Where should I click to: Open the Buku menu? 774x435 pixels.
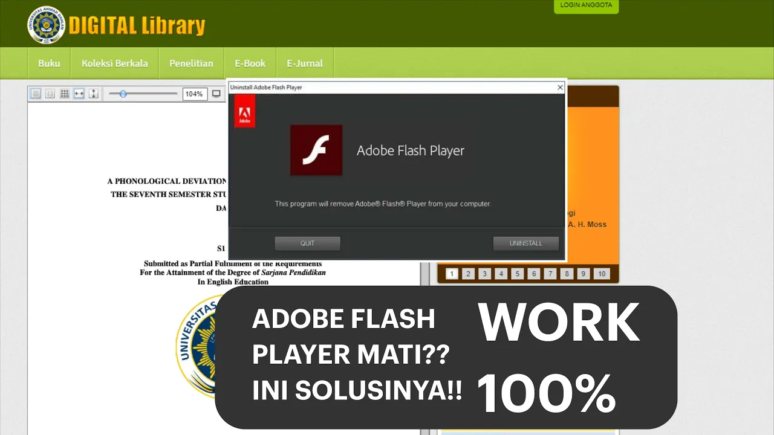[x=49, y=63]
